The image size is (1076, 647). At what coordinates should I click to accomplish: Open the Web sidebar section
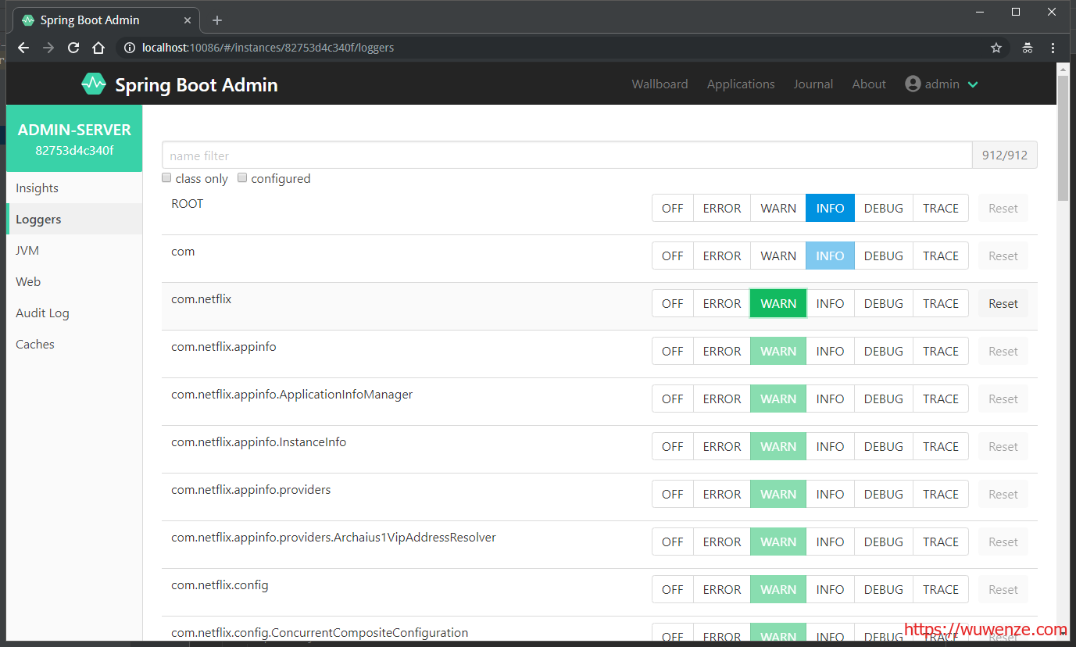74,281
